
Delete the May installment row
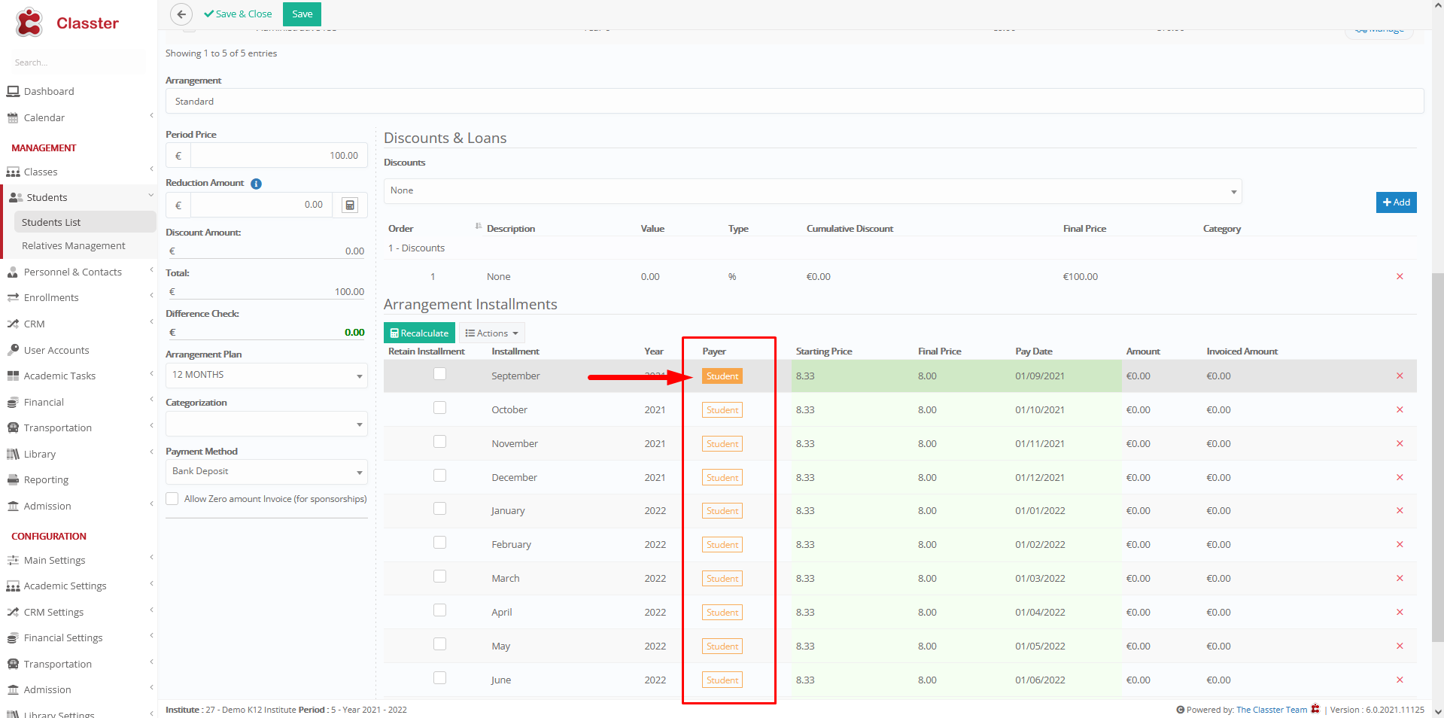tap(1400, 646)
